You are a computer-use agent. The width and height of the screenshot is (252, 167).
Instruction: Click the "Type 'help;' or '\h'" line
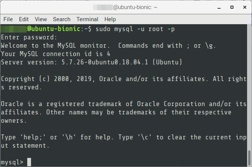[124, 137]
